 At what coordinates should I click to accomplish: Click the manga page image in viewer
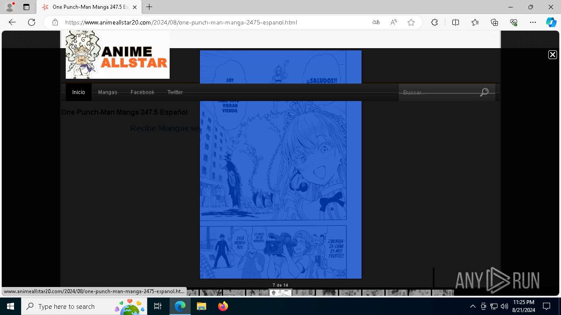click(x=280, y=164)
